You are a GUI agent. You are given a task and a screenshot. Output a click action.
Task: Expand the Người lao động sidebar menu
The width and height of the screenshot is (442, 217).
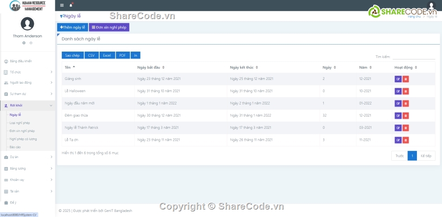(27, 83)
